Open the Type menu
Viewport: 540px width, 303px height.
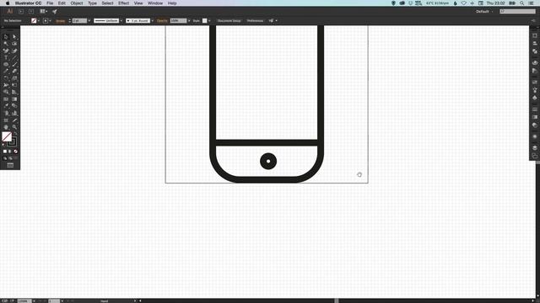(92, 3)
